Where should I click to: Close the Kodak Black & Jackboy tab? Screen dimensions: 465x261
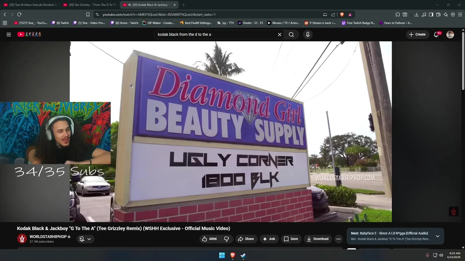coord(174,5)
